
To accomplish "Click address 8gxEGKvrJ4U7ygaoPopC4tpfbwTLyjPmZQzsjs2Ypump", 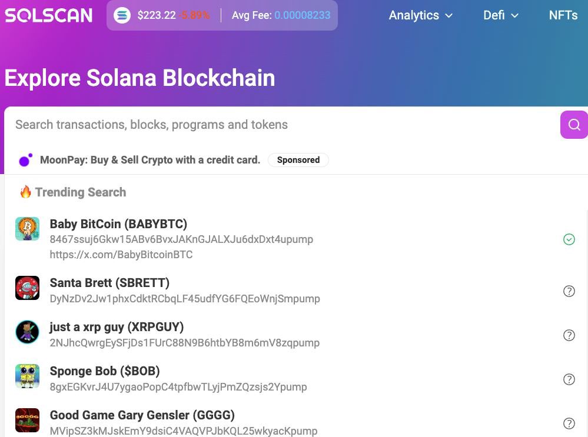I will pyautogui.click(x=178, y=387).
